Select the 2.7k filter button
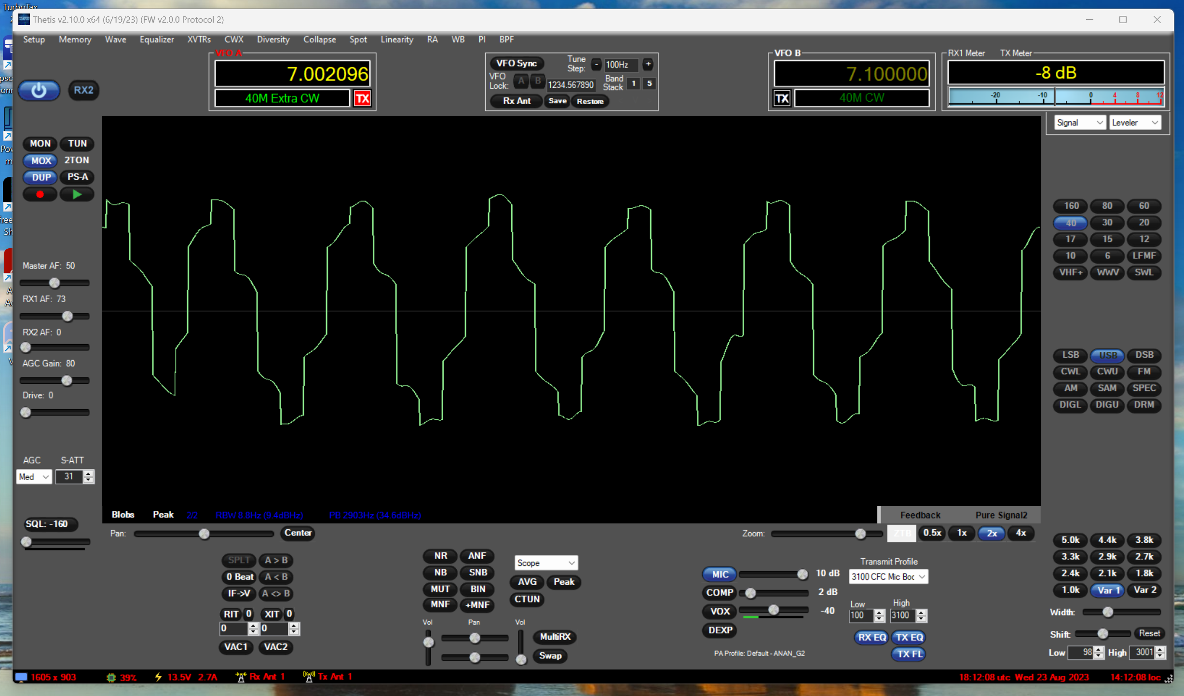 (x=1144, y=557)
